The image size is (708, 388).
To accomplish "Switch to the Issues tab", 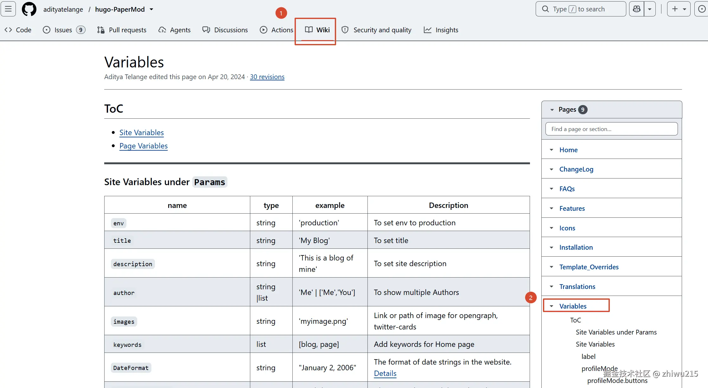I will pos(64,30).
